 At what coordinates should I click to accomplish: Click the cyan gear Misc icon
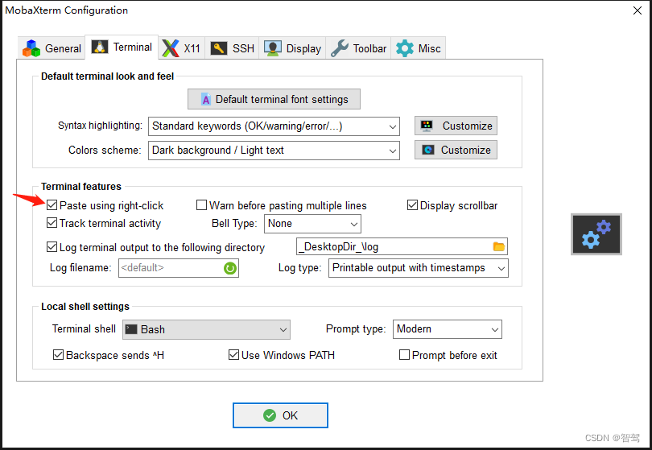405,48
